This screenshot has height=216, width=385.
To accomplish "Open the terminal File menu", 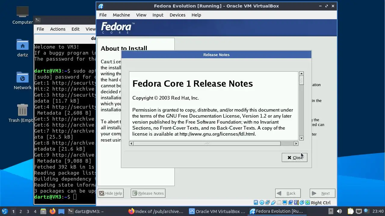I will (40, 29).
